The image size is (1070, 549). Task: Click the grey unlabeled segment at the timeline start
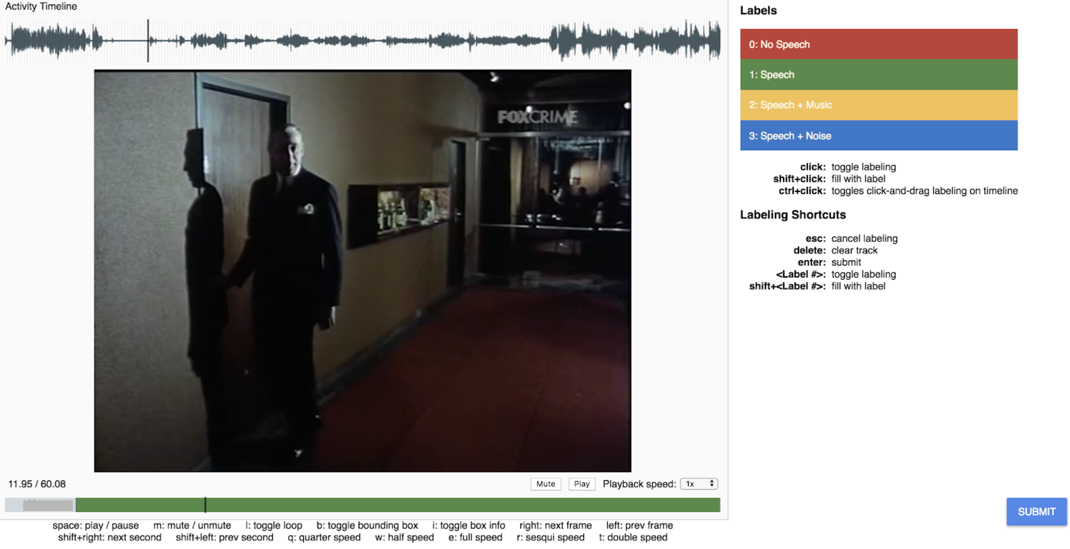[40, 505]
